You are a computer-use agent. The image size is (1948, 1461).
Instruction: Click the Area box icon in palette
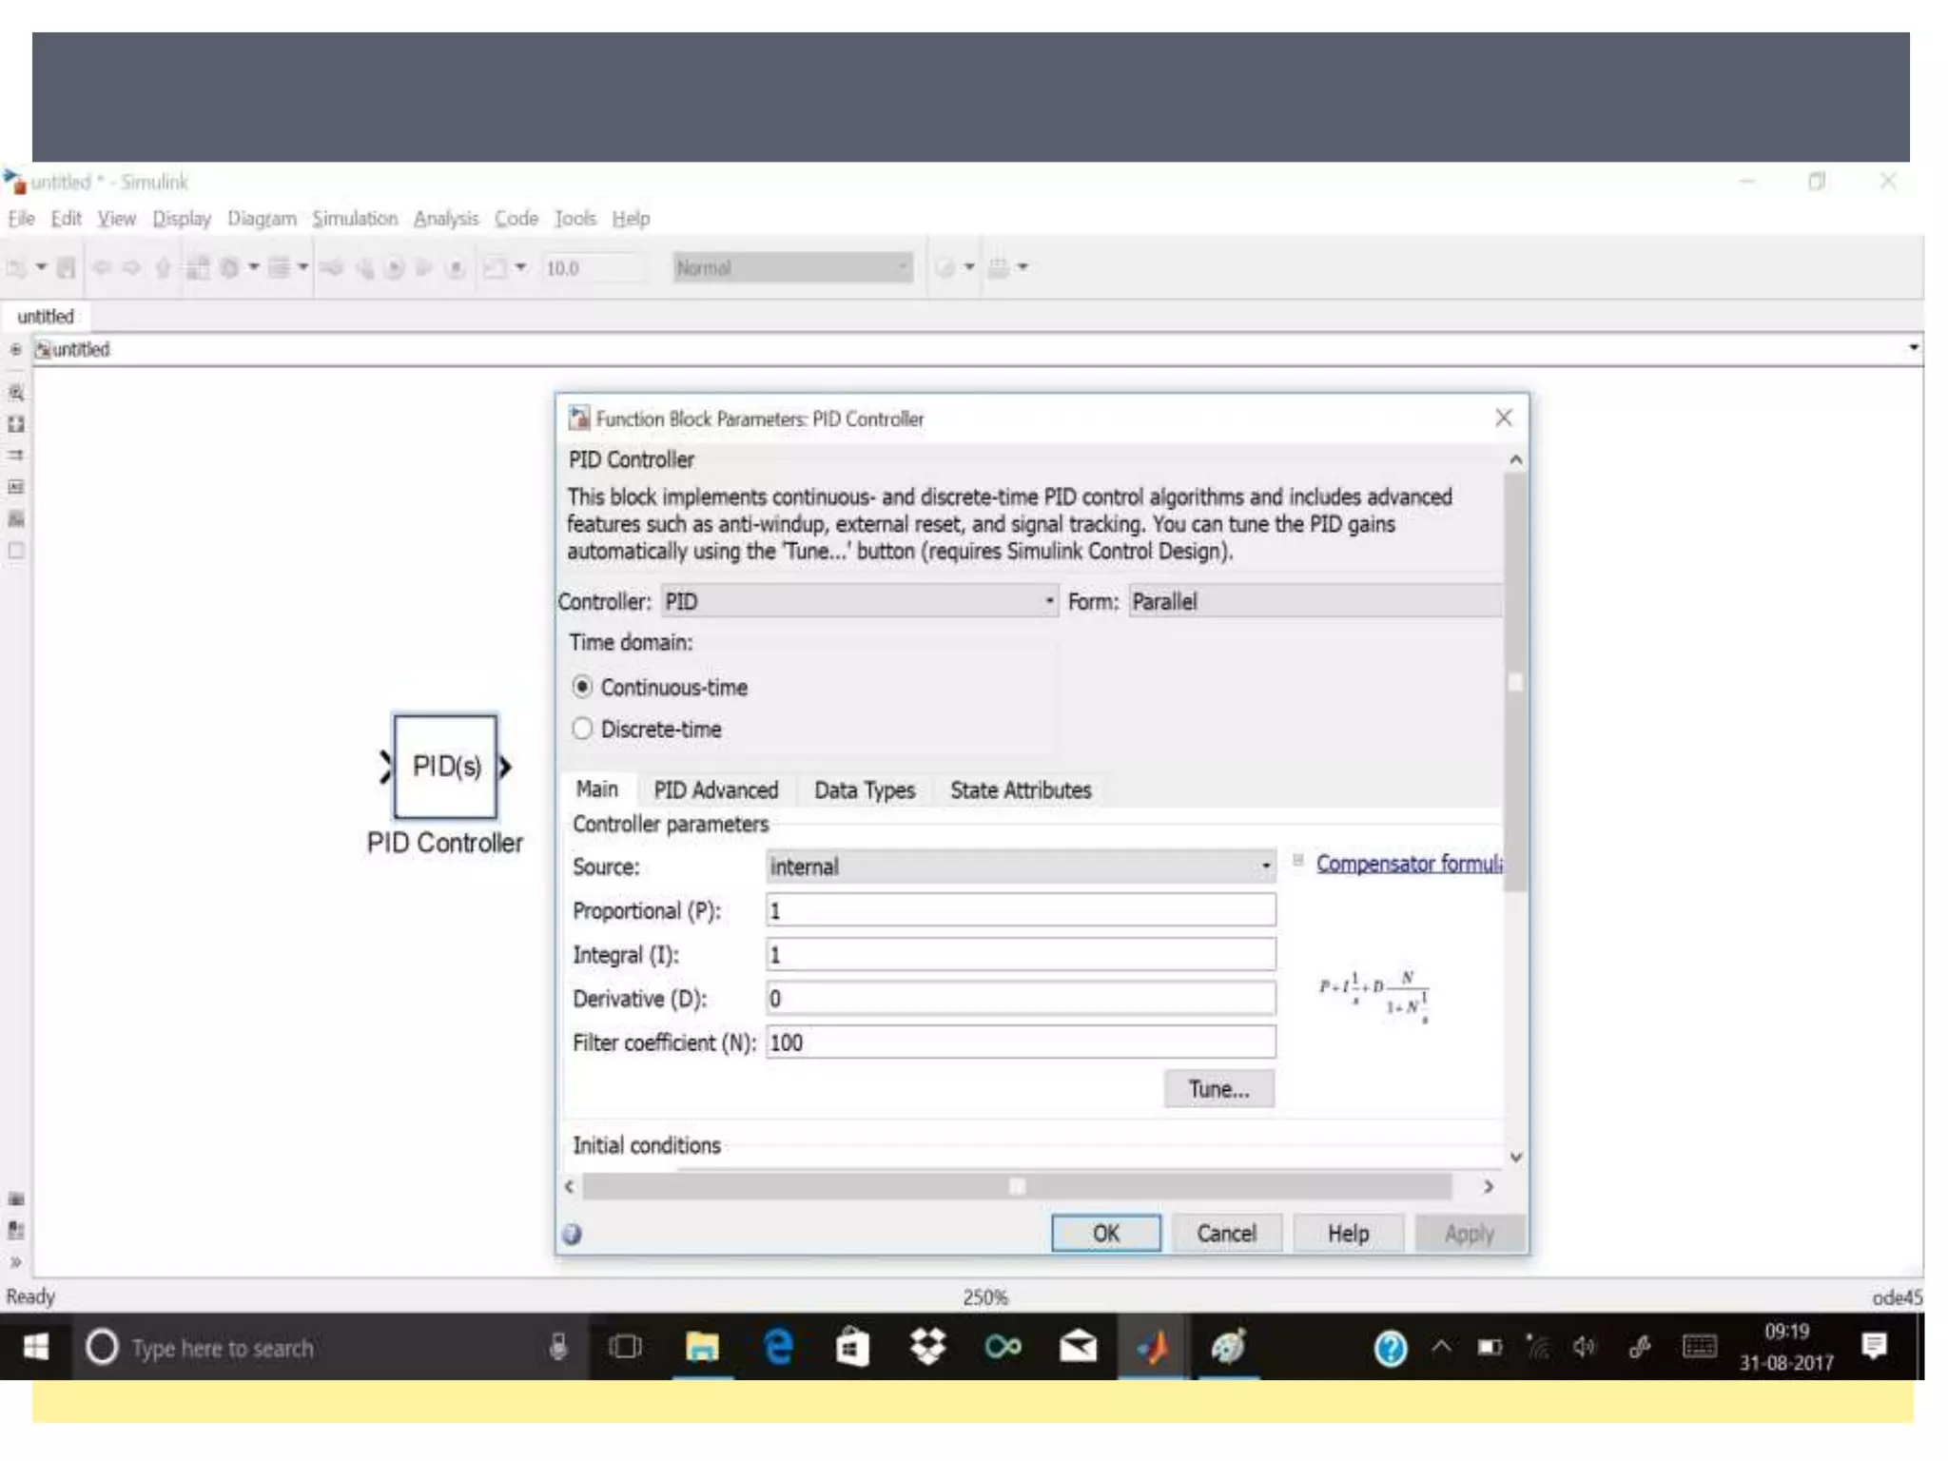coord(16,551)
